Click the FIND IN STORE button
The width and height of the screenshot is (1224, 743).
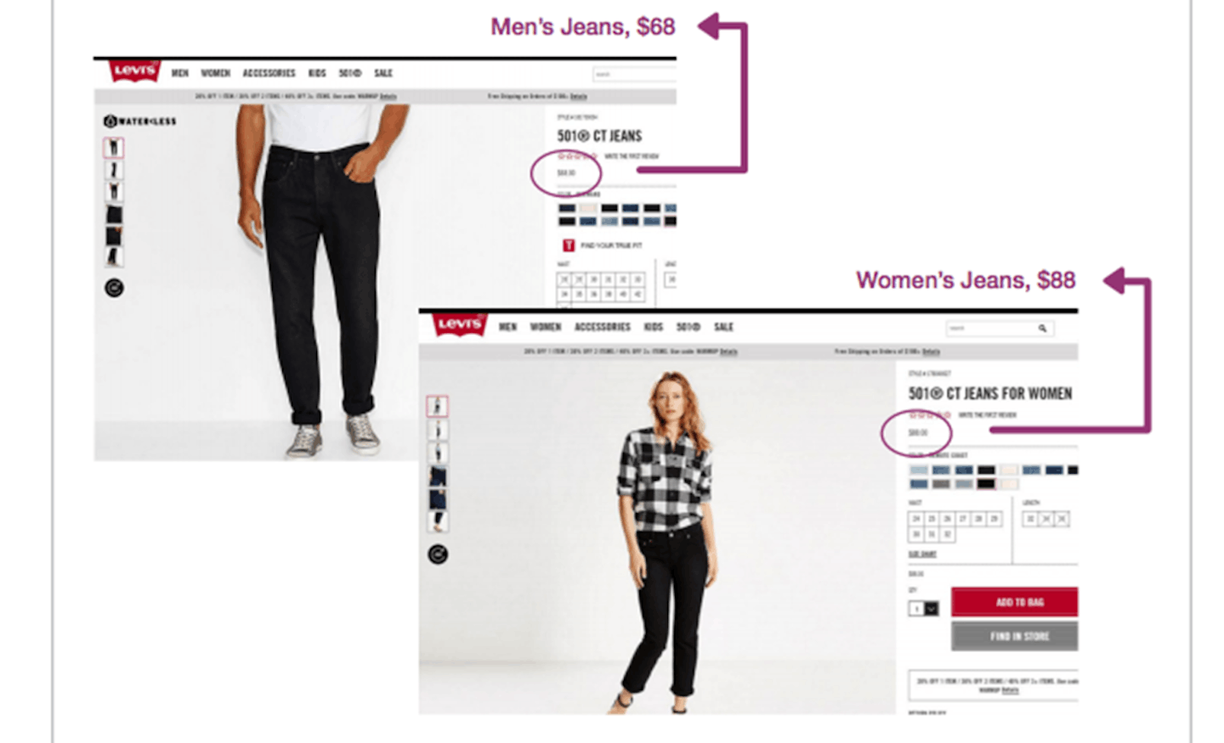pyautogui.click(x=1015, y=636)
